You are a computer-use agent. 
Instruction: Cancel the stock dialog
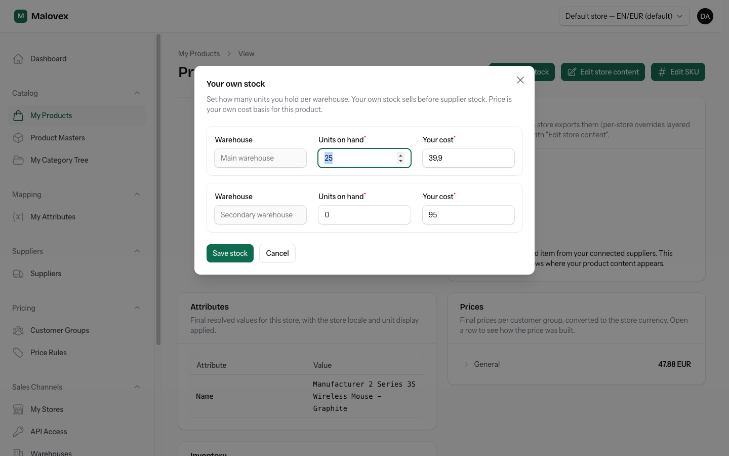[x=277, y=253]
